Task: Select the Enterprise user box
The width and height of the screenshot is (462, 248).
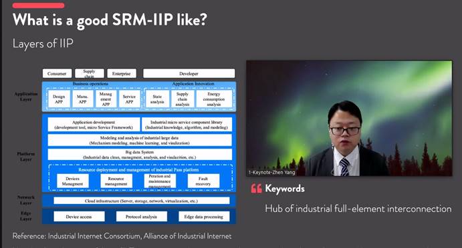Action: pos(122,73)
